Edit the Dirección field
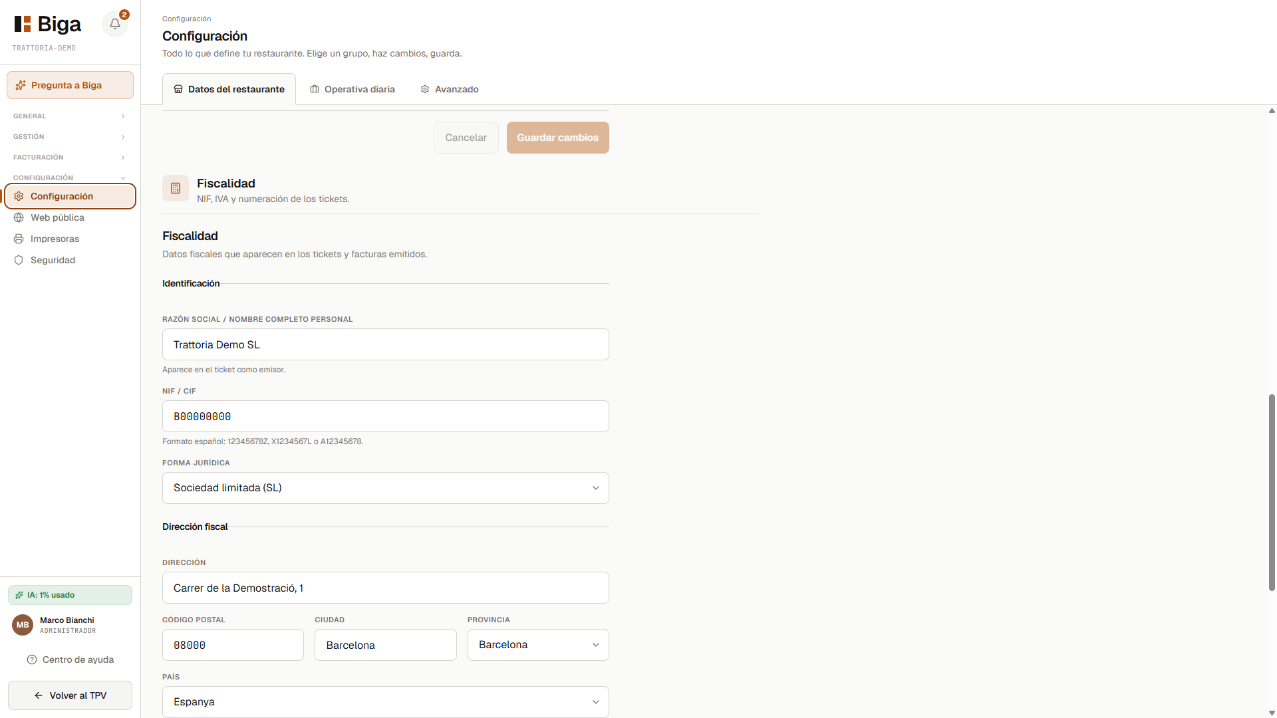The width and height of the screenshot is (1277, 718). point(386,588)
